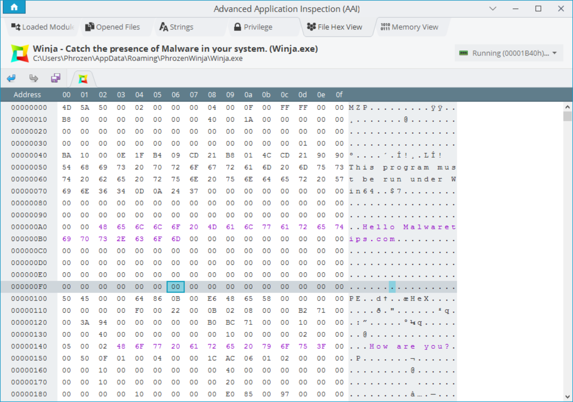Click ASCII text "ips.com"

coord(372,239)
